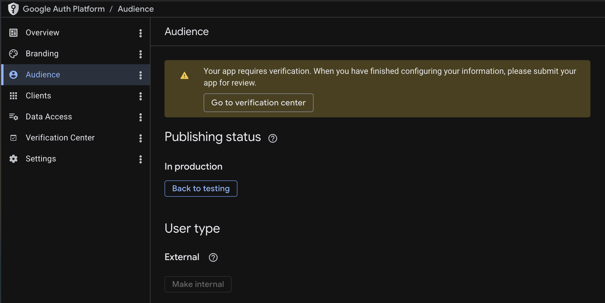
Task: Click the Publishing status heading
Action: coord(213,137)
